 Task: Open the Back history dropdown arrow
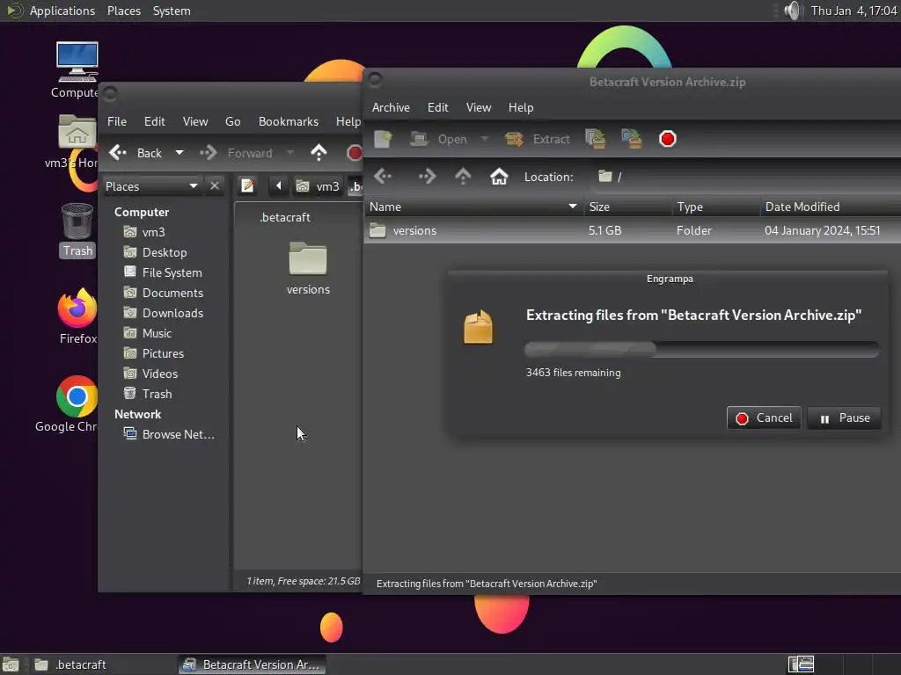[179, 153]
